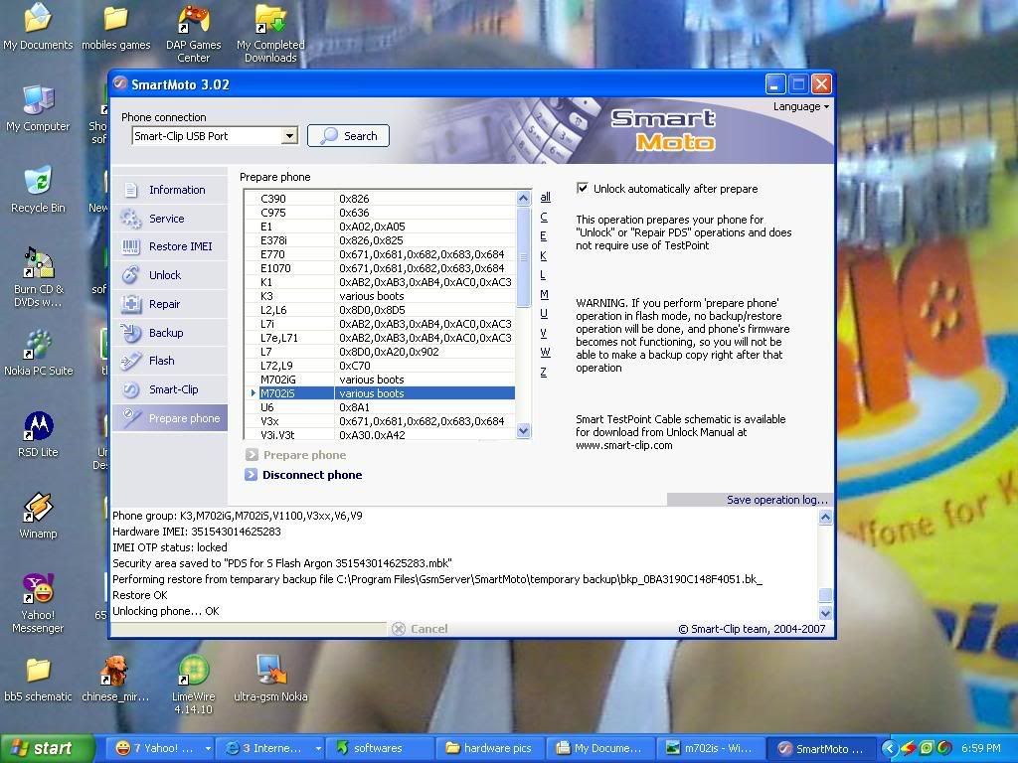
Task: Open My Computer desktop icon
Action: 38,100
